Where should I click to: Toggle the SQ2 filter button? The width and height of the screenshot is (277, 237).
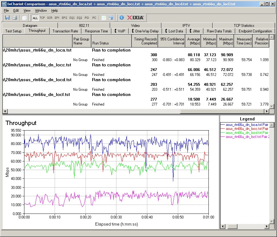tap(79, 18)
